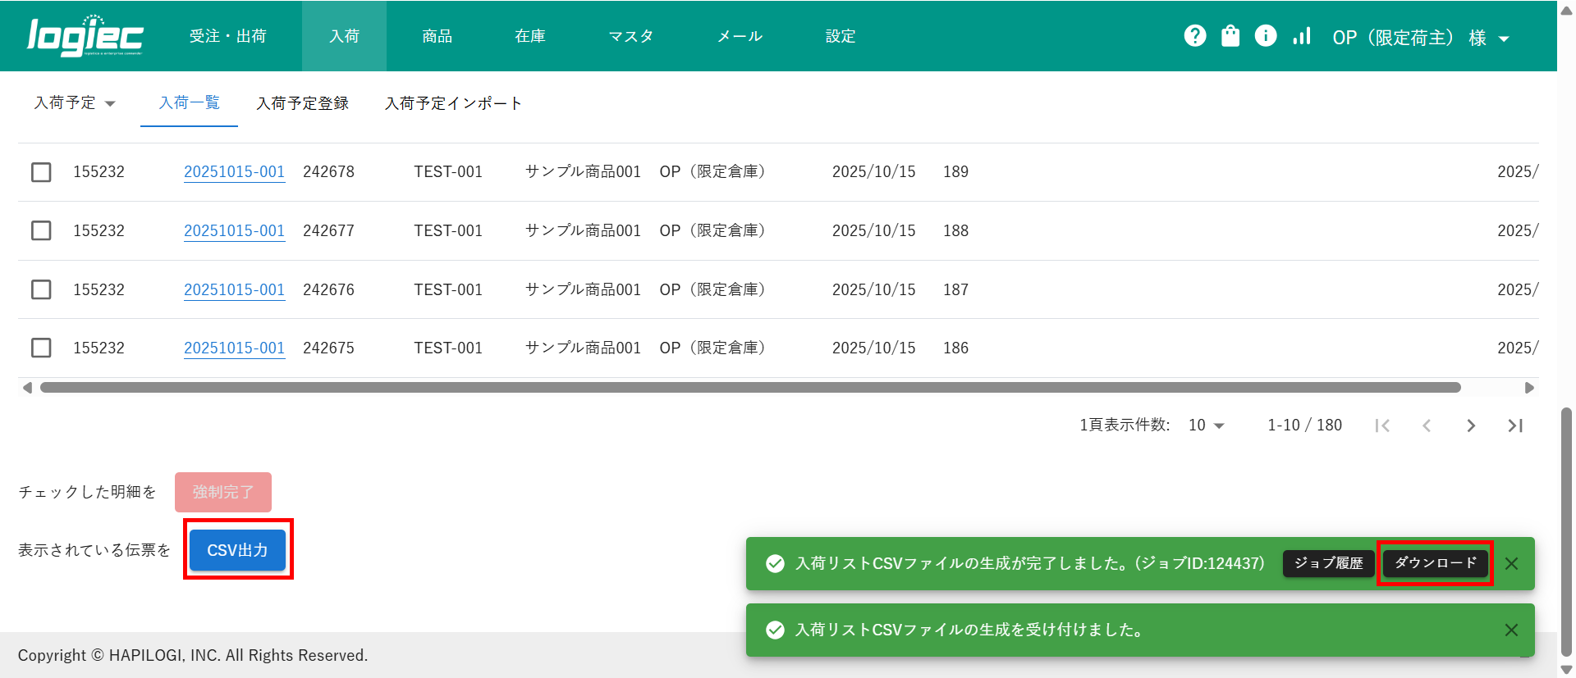Click the blue CSV出力 button
Viewport: 1576px width, 678px height.
[237, 550]
